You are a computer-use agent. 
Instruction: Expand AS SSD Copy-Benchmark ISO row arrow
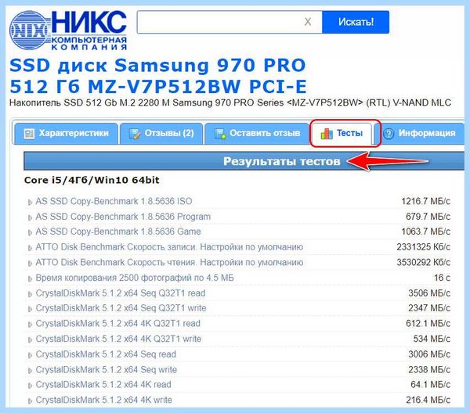pos(30,203)
